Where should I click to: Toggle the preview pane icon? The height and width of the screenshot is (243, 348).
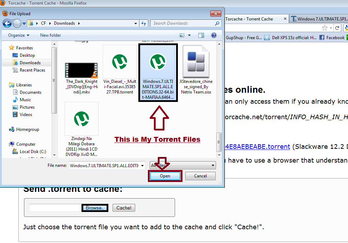click(201, 35)
